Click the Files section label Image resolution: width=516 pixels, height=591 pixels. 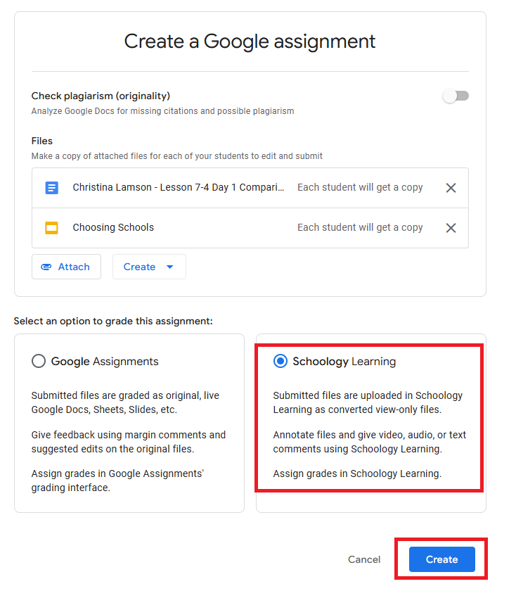point(42,141)
